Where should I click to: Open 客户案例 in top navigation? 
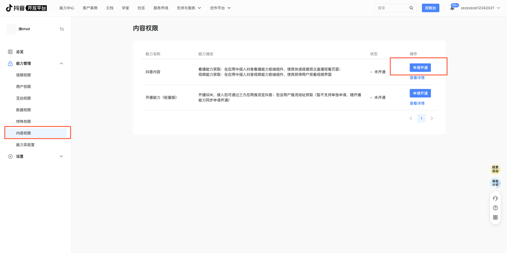(x=90, y=8)
